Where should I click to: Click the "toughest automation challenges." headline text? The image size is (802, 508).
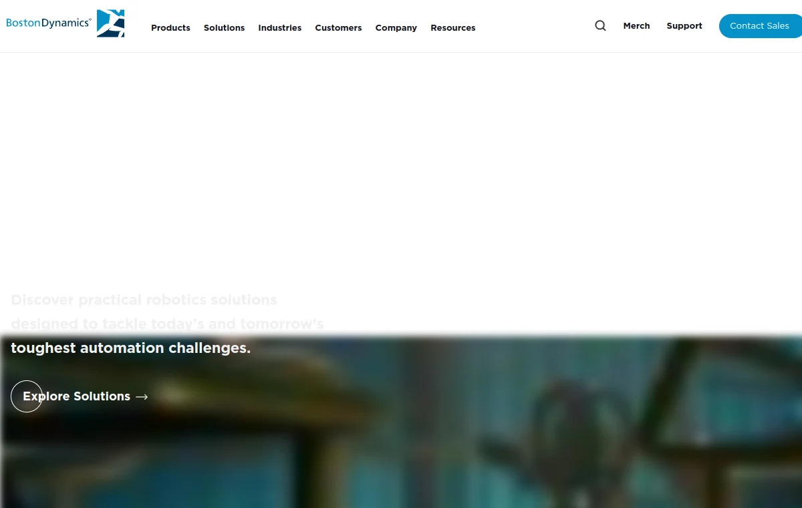131,348
